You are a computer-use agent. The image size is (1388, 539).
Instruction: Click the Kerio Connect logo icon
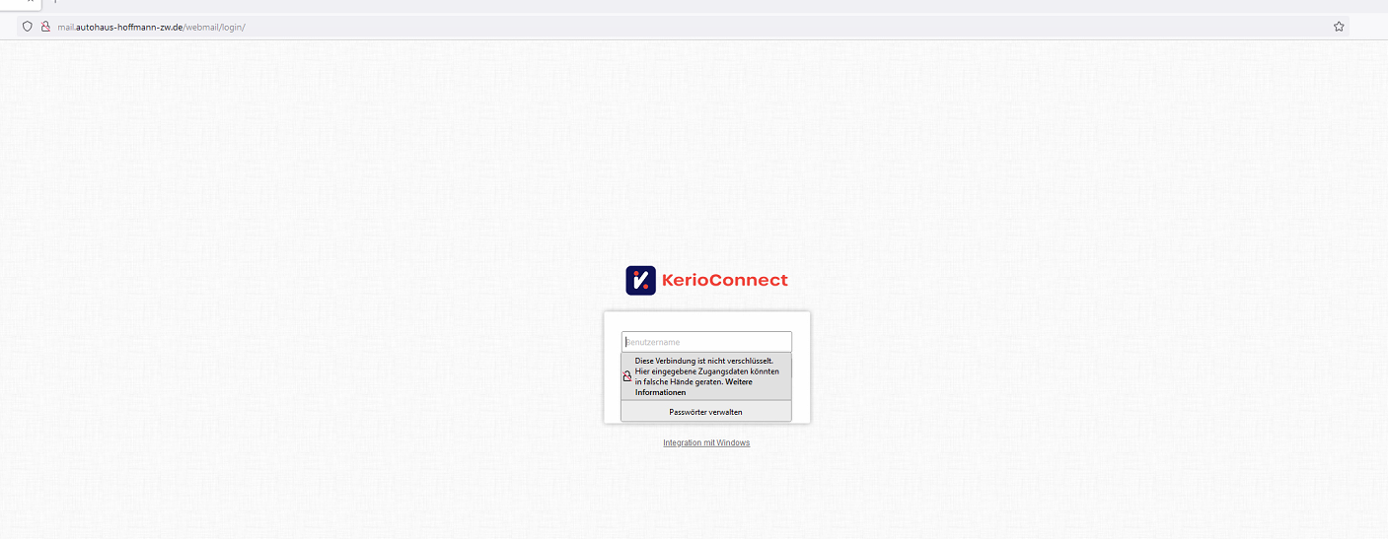(x=640, y=280)
